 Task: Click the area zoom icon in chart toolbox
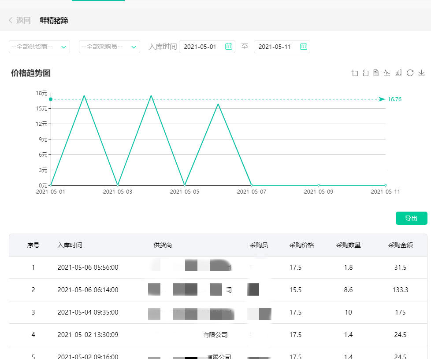pos(355,73)
